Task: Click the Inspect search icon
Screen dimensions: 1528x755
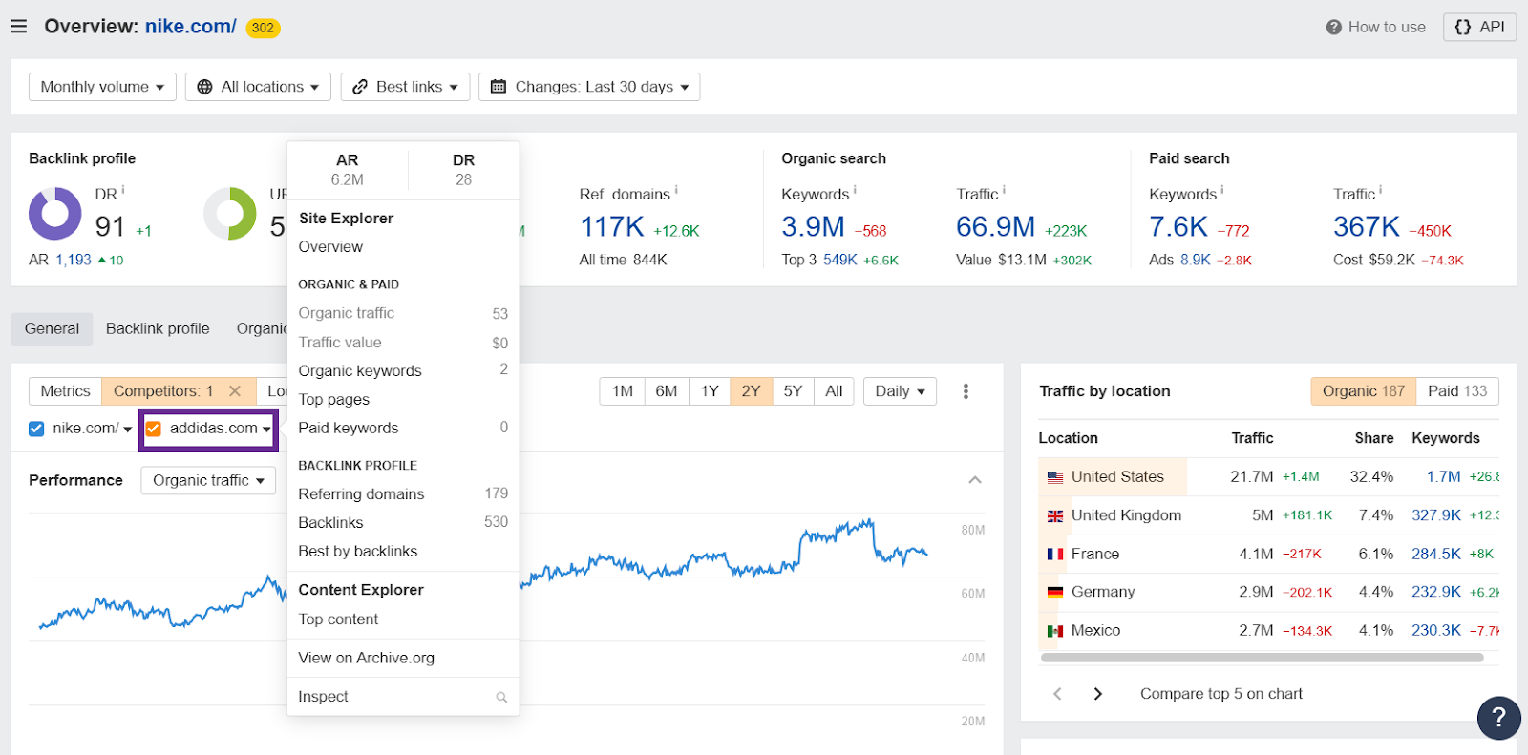Action: click(x=501, y=698)
